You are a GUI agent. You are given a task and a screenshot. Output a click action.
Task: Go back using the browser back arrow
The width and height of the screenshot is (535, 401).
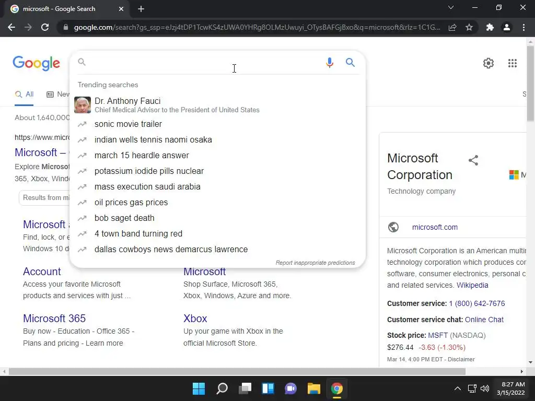[x=11, y=27]
